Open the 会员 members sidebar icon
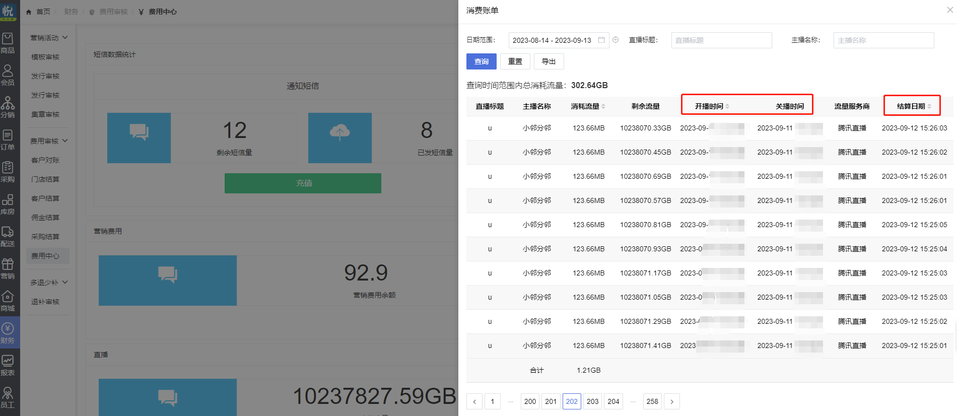The height and width of the screenshot is (416, 957). 8,75
